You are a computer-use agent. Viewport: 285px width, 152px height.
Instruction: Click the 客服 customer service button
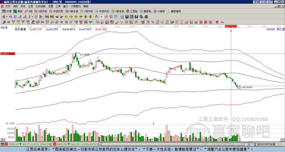click(256, 2)
